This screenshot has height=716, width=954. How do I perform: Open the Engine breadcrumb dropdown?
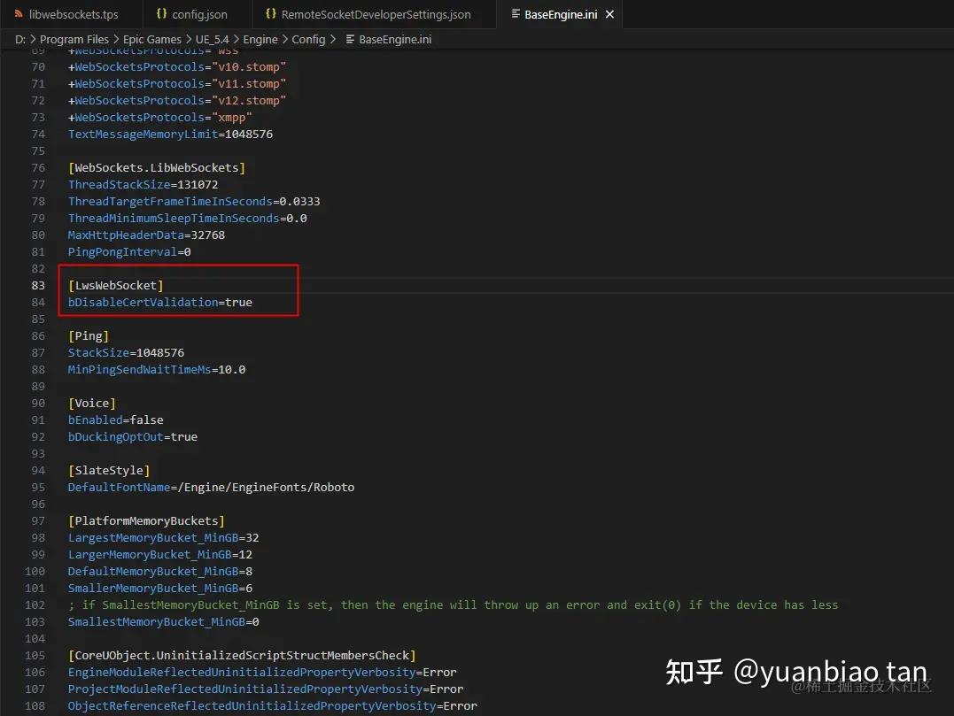tap(260, 39)
